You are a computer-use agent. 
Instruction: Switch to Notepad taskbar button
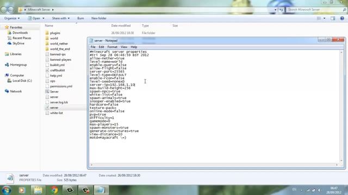(x=101, y=190)
